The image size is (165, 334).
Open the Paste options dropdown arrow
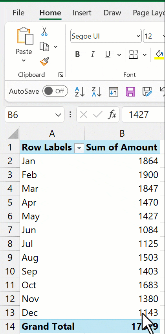[24, 61]
